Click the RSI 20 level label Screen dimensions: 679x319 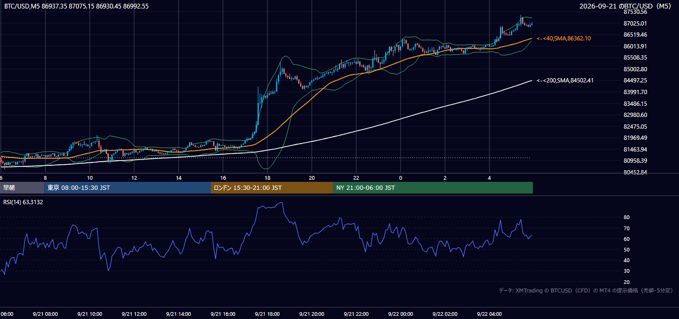point(626,282)
